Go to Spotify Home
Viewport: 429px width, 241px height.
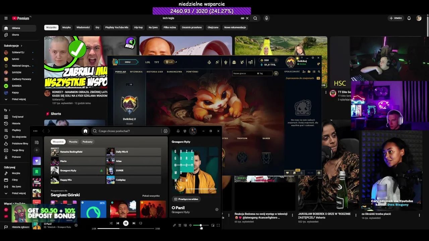pos(85,131)
